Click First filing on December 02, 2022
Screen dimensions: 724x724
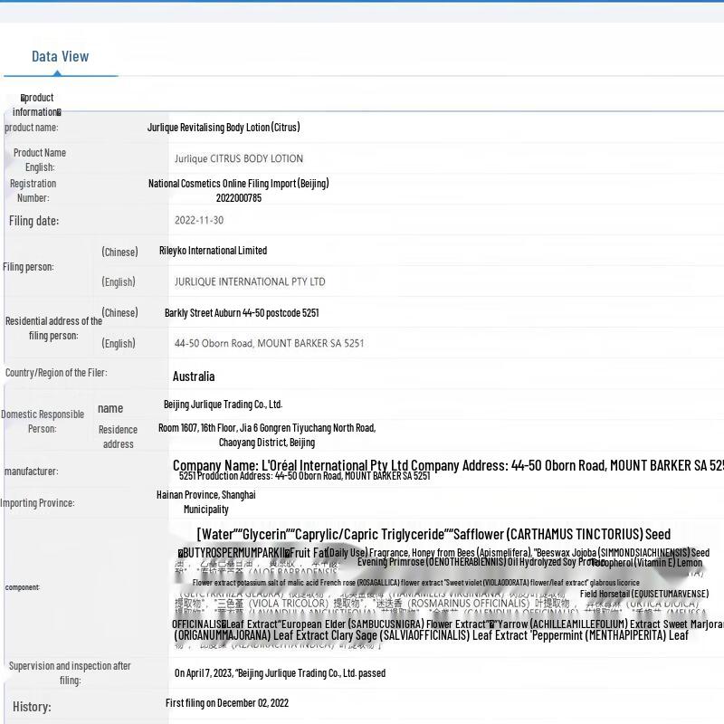[x=227, y=703]
